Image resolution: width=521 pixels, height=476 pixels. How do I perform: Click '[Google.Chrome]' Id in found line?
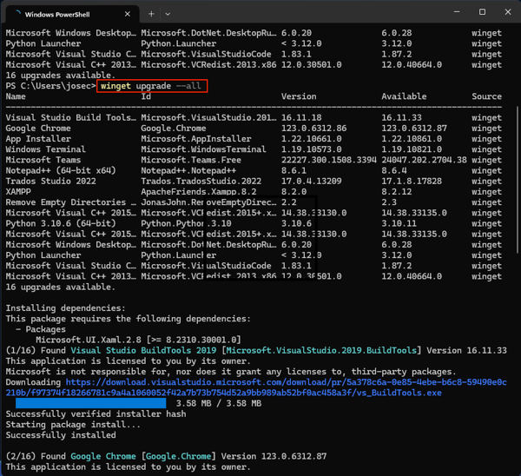point(179,456)
